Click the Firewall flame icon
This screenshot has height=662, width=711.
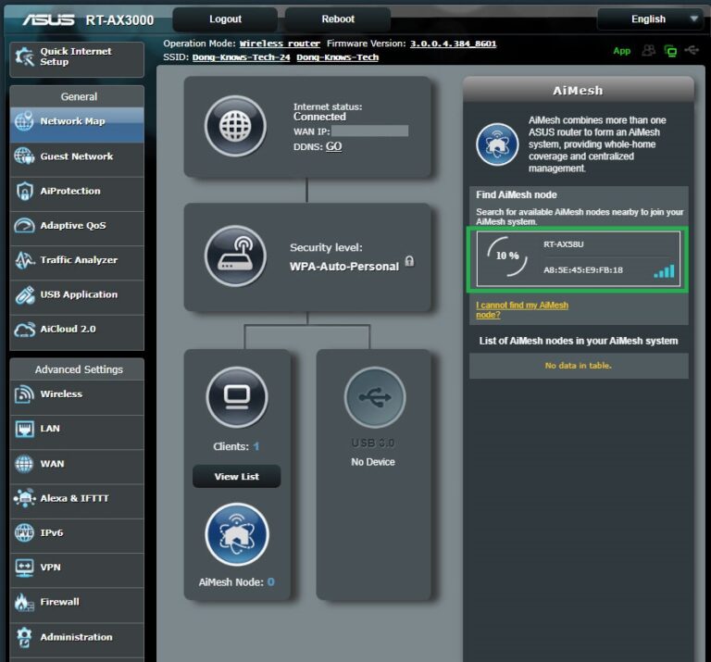[x=24, y=602]
